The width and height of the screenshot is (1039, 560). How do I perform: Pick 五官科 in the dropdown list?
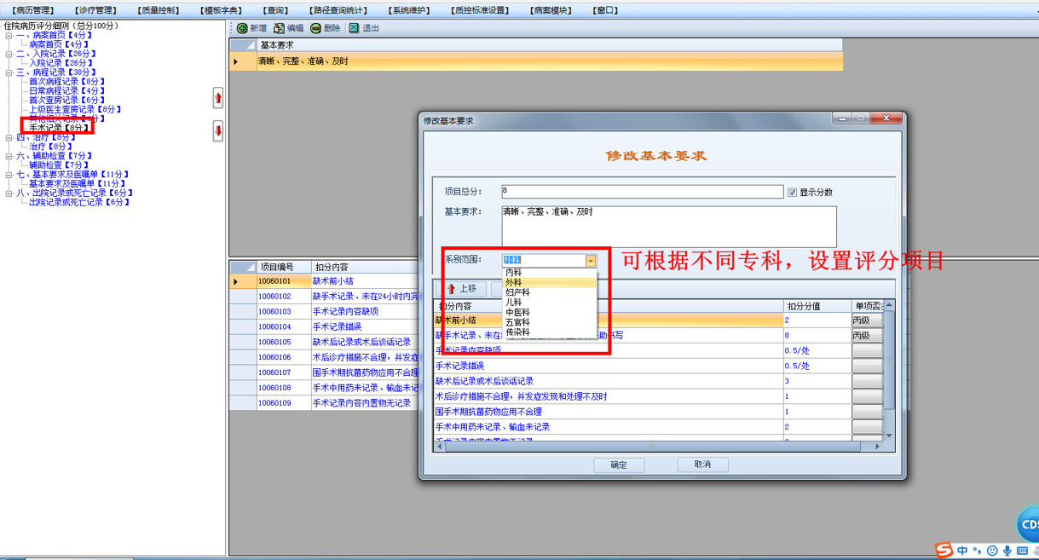(x=551, y=322)
